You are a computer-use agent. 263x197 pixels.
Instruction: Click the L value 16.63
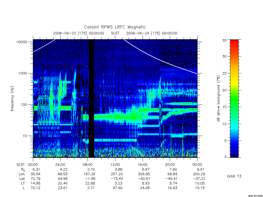tap(172, 188)
